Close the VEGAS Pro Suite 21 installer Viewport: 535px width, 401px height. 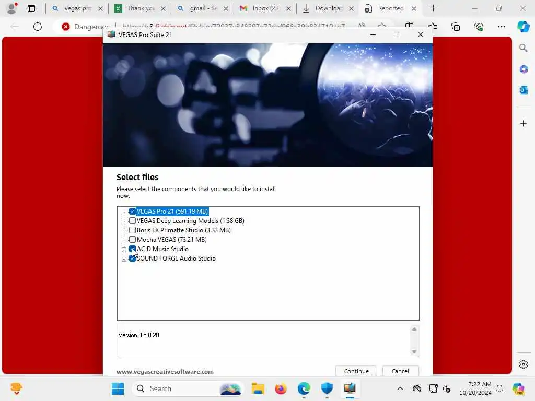421,34
